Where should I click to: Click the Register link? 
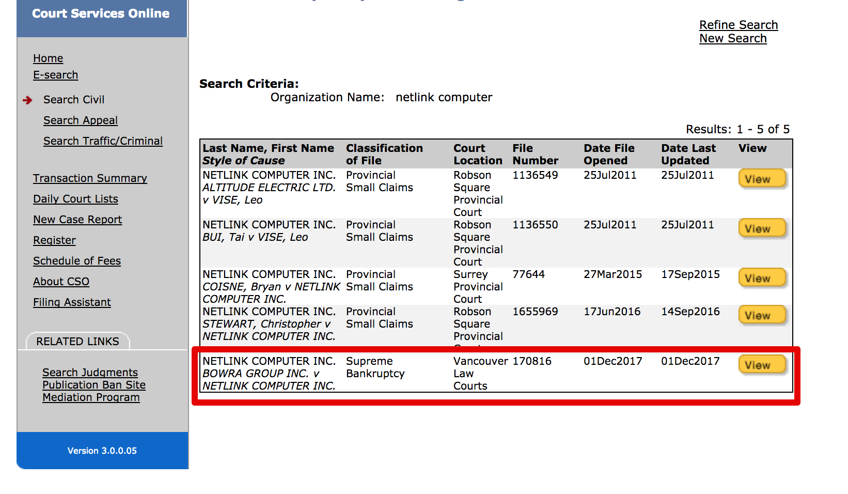click(x=54, y=240)
